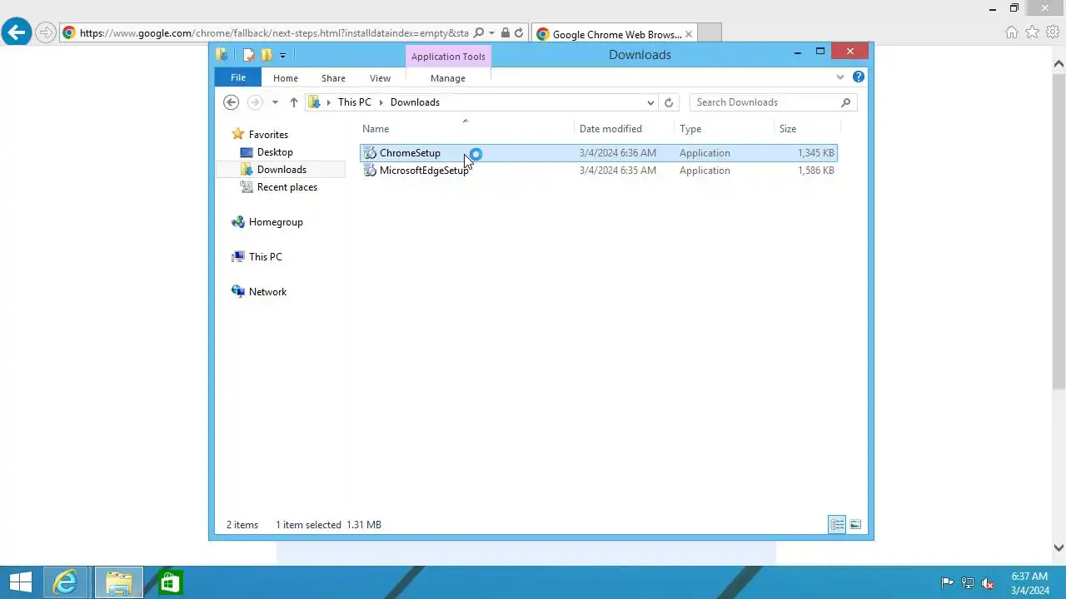Sort by the Name column header
The width and height of the screenshot is (1066, 599).
(376, 129)
